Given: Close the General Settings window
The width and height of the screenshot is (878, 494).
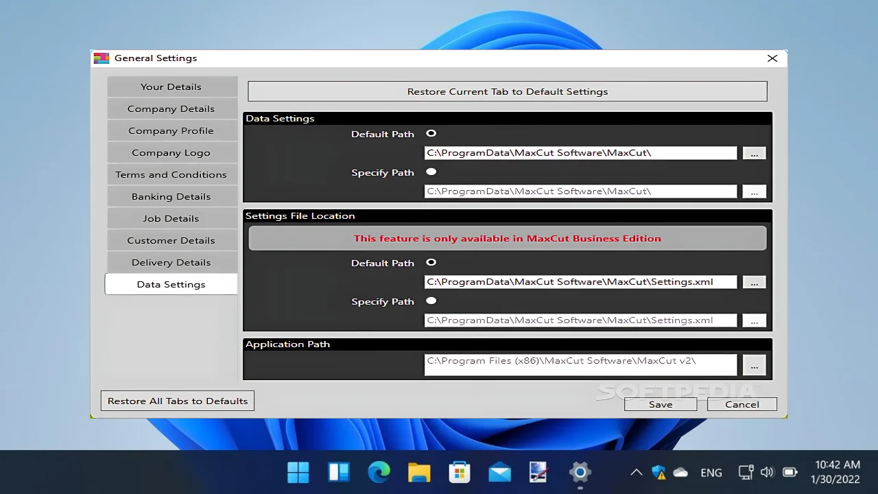Looking at the screenshot, I should 772,58.
